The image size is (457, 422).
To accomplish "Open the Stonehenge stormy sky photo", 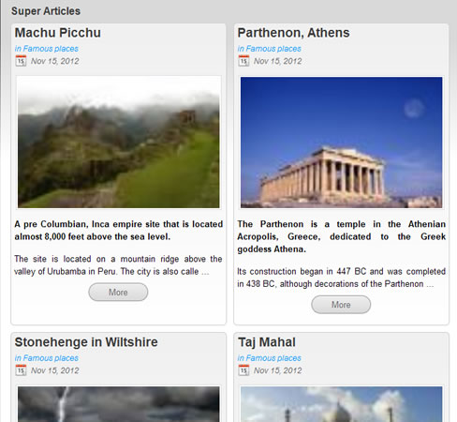I will (x=119, y=403).
